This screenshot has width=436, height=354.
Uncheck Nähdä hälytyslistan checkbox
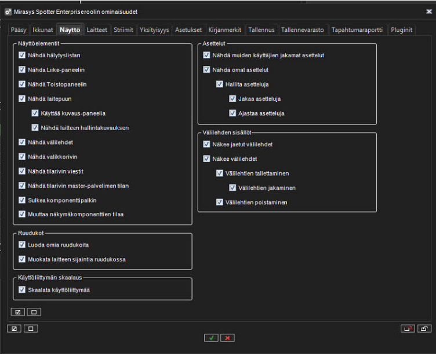point(23,56)
